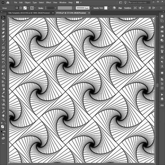Select the Curvature tool
Image resolution: width=165 pixels, height=165 pixels.
click(3, 36)
